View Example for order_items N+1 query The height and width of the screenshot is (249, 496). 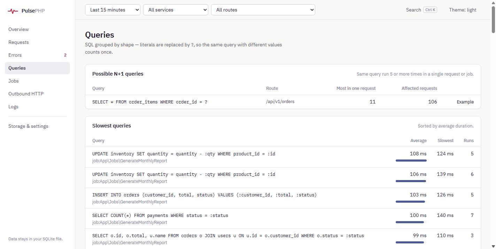(465, 102)
